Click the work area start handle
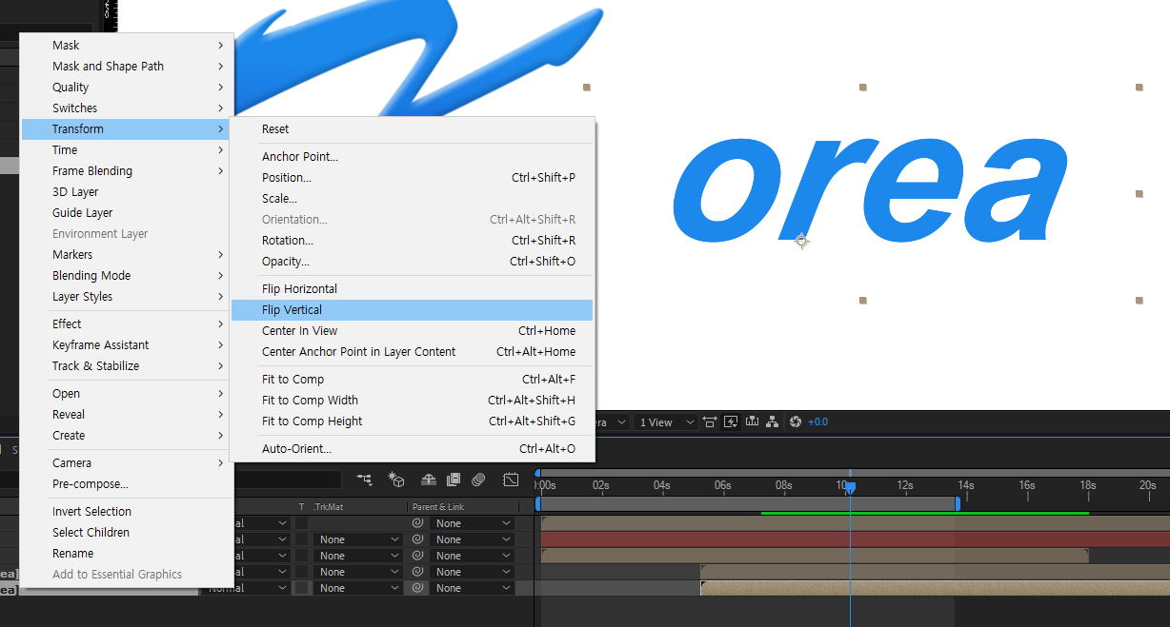 [x=539, y=503]
